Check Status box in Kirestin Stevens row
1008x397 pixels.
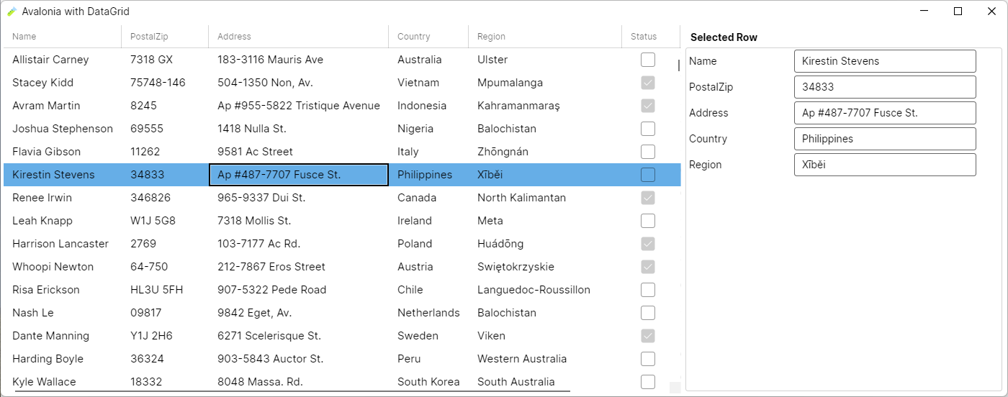click(x=648, y=175)
